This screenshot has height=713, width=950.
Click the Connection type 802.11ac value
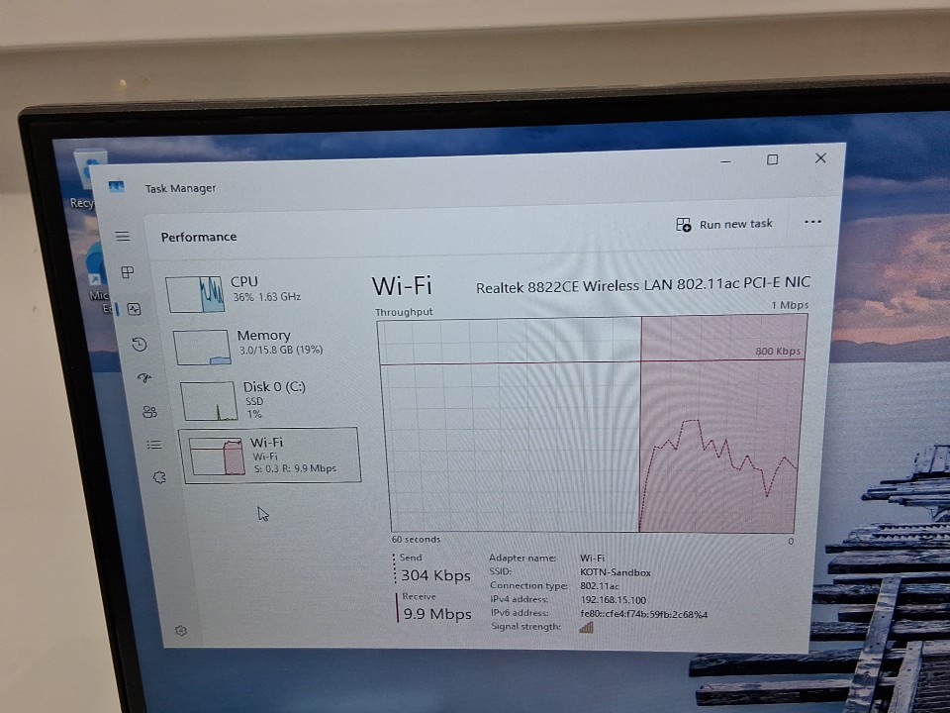[x=600, y=585]
